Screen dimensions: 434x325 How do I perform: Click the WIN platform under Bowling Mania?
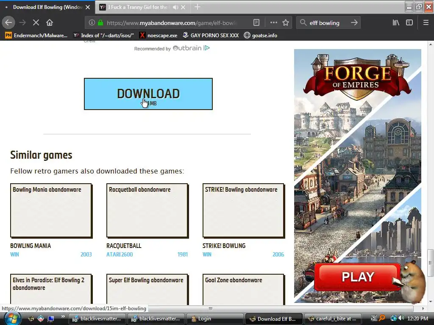(x=15, y=254)
